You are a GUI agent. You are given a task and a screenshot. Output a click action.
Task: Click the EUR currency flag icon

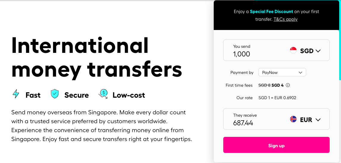tap(293, 119)
